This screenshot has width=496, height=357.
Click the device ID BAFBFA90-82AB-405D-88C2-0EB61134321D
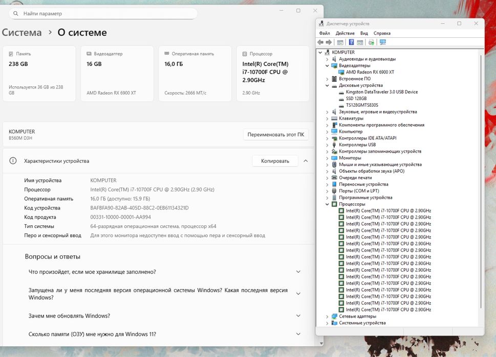pyautogui.click(x=140, y=208)
